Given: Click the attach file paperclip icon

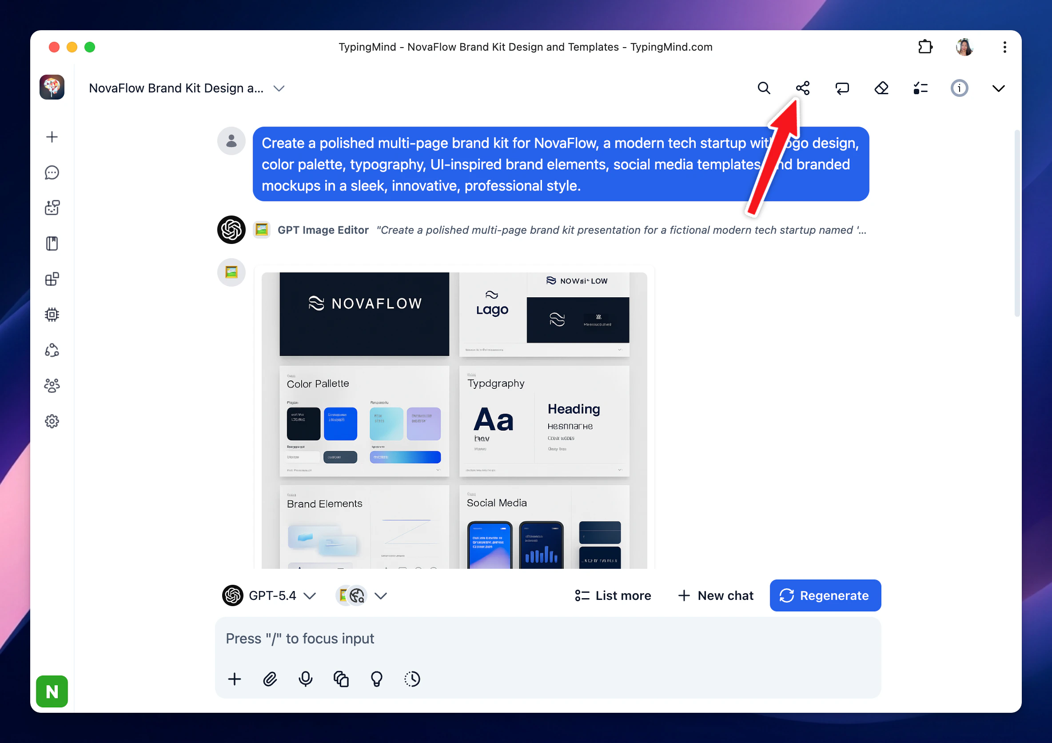Looking at the screenshot, I should pyautogui.click(x=270, y=679).
